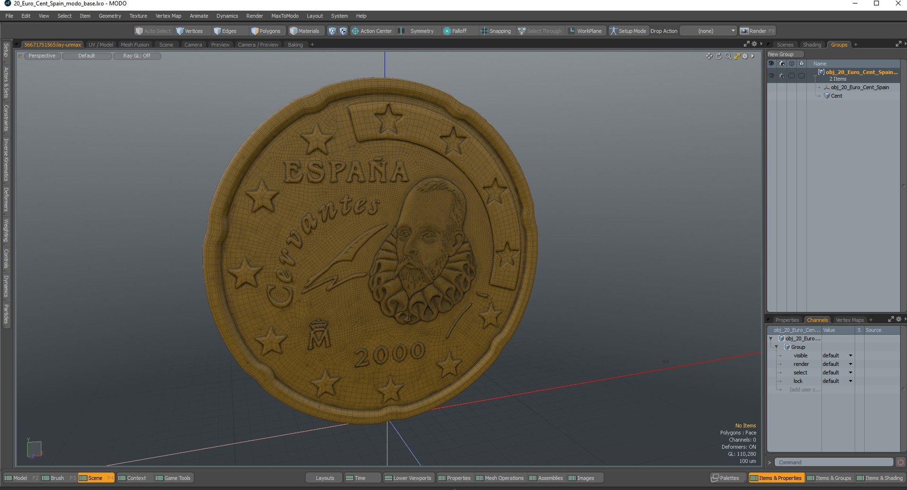Open the Geometry menu

point(110,16)
